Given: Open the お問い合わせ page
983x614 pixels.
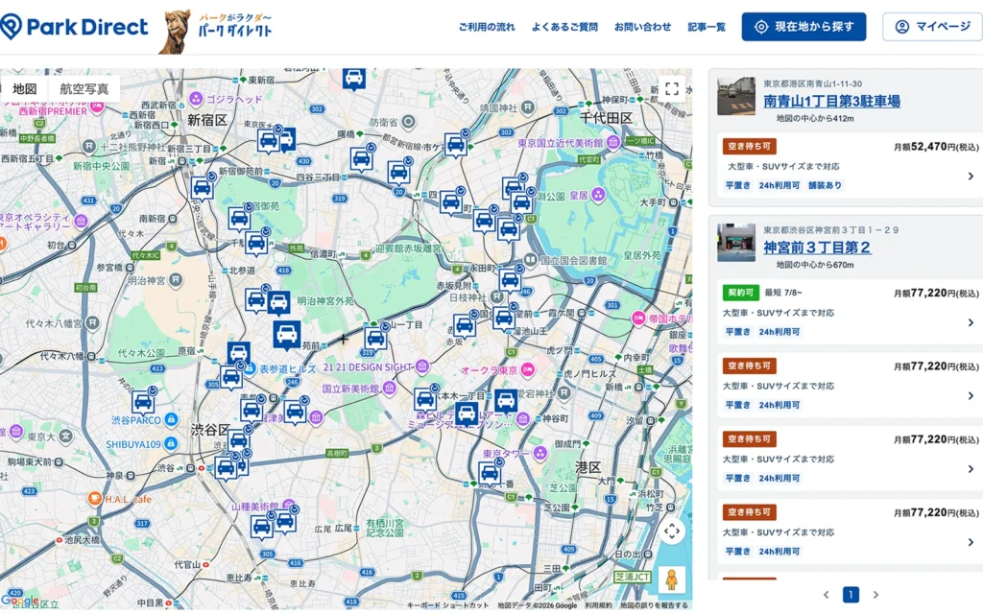Looking at the screenshot, I should 642,27.
